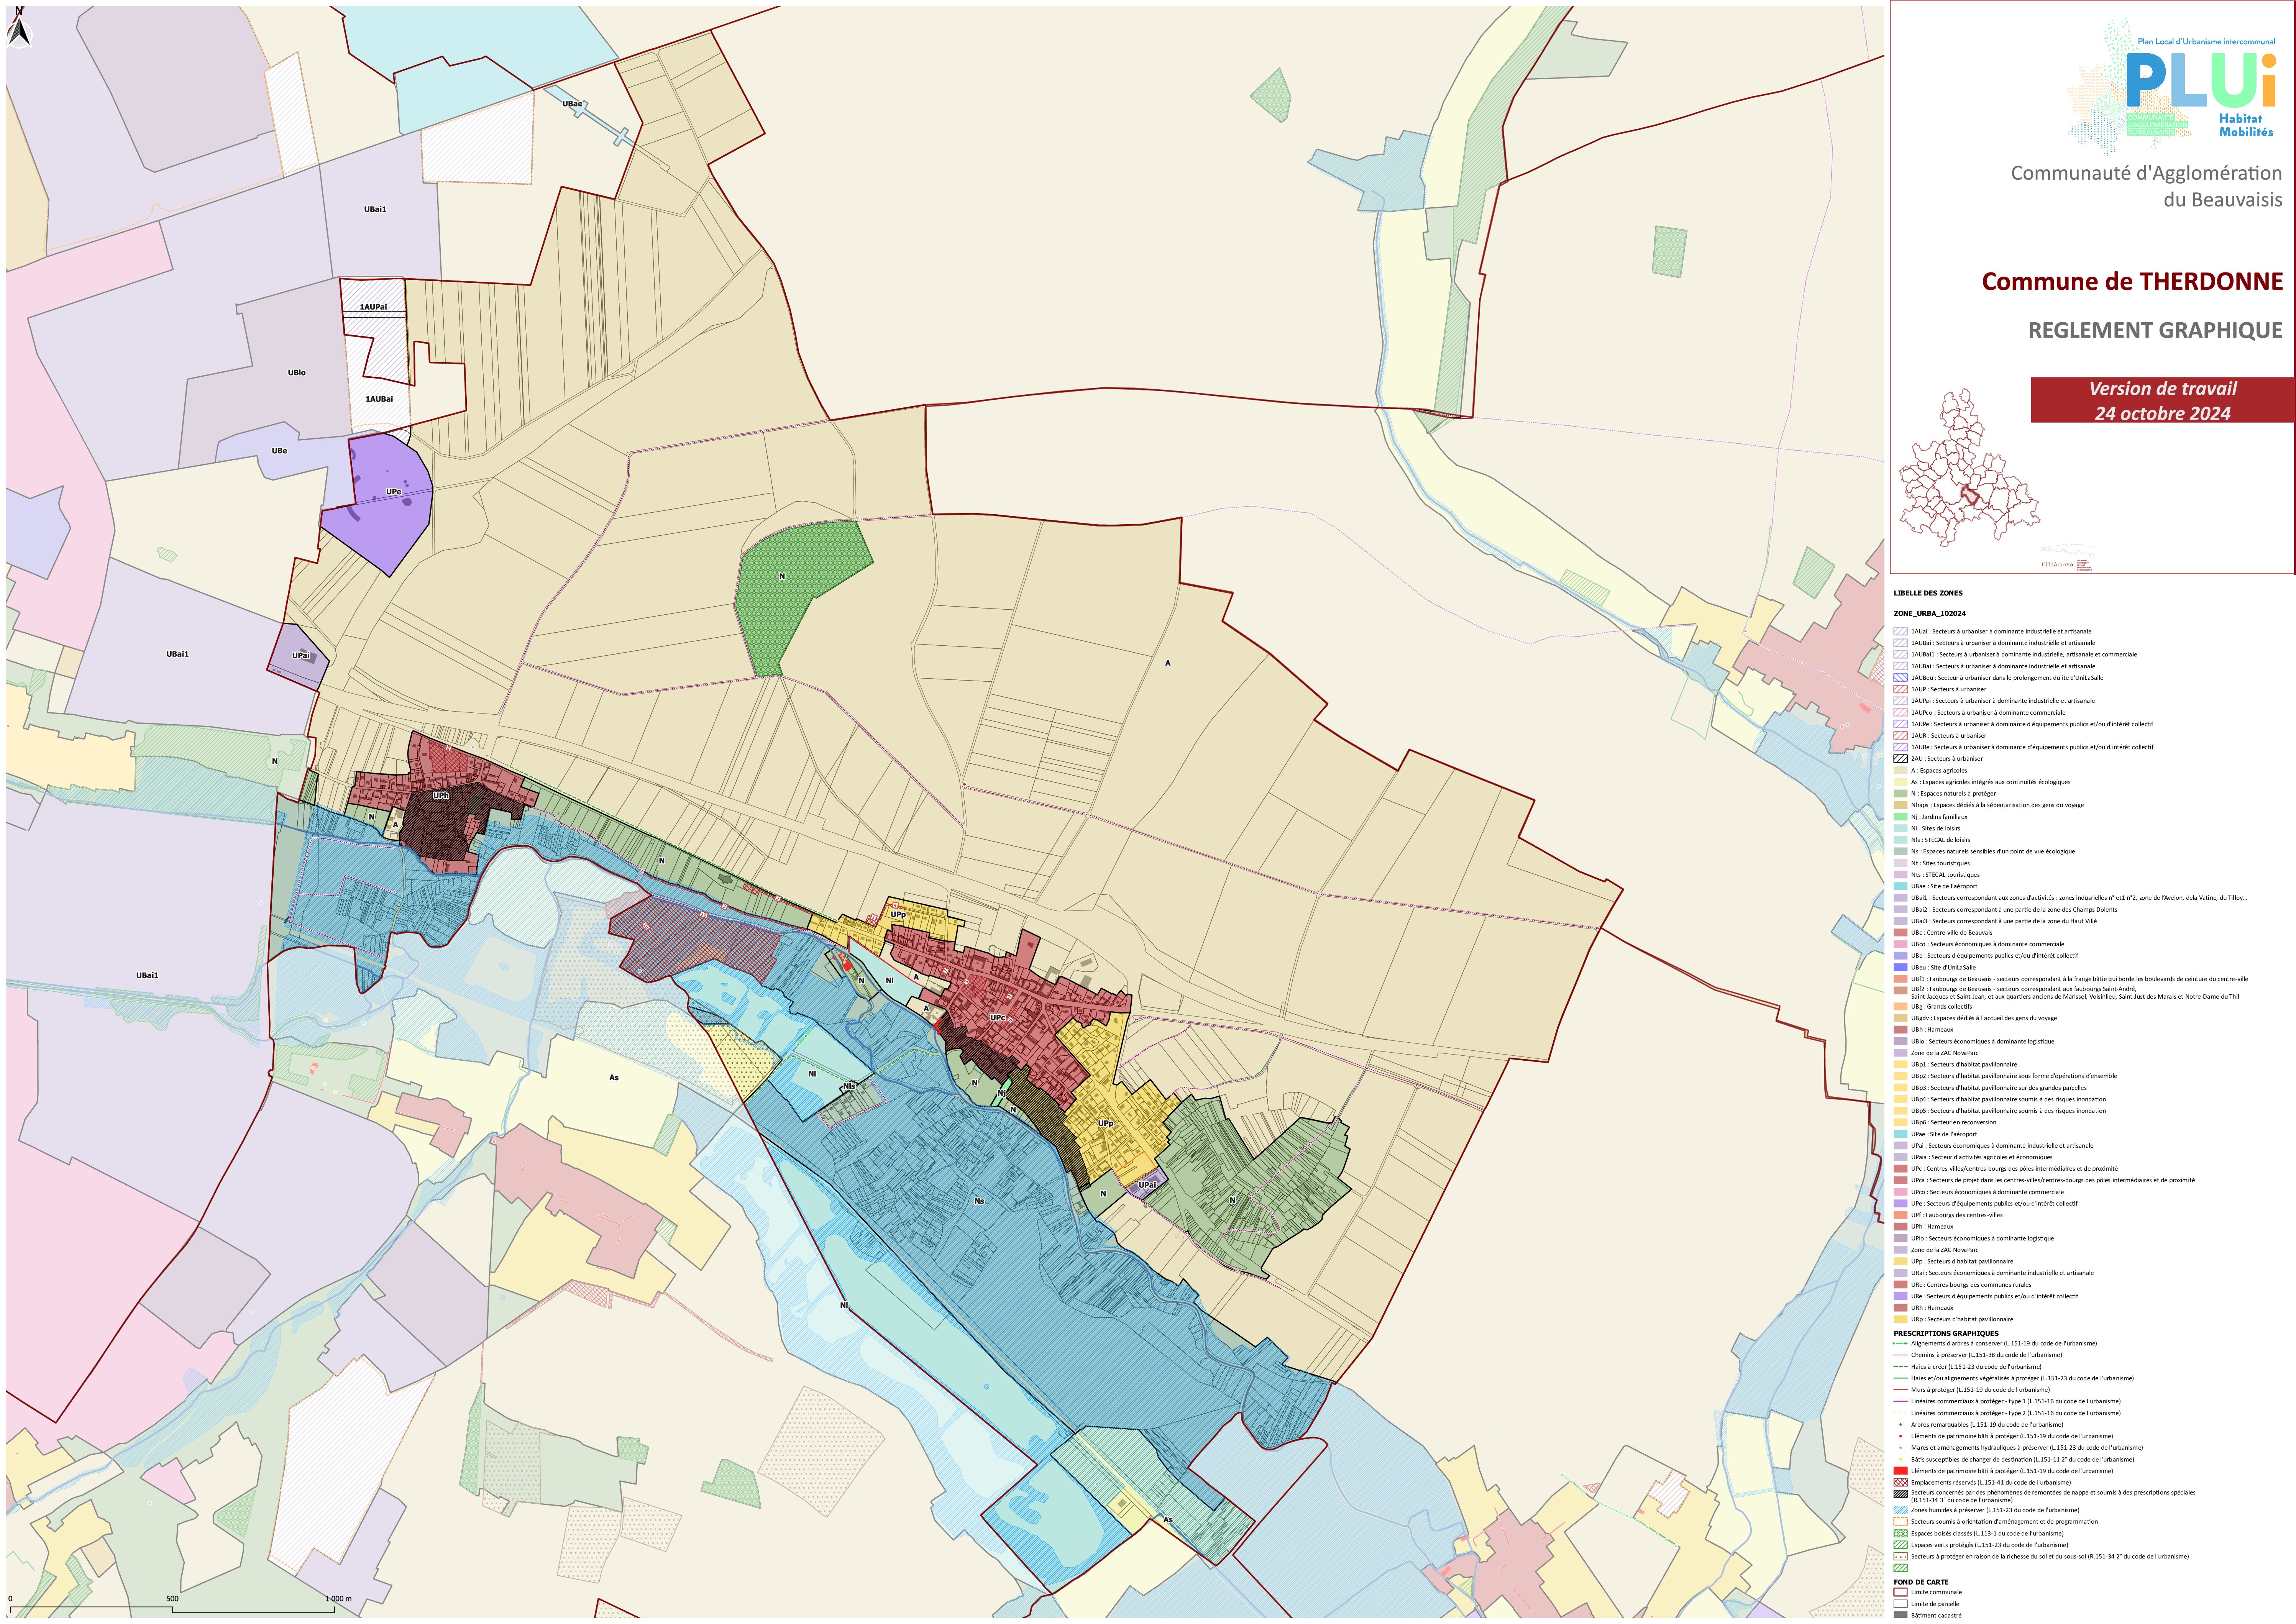Click the 'Espaces verts protégés' hatched symbol
This screenshot has width=2296, height=1624.
tap(1900, 1545)
